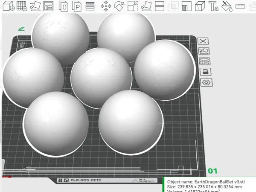Image resolution: width=256 pixels, height=192 pixels.
Task: Select the Scale tool
Action: (x=133, y=6)
